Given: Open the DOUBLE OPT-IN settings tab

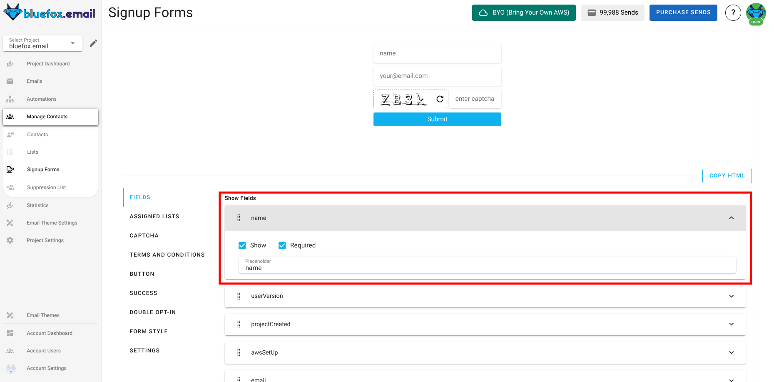Looking at the screenshot, I should [x=153, y=312].
